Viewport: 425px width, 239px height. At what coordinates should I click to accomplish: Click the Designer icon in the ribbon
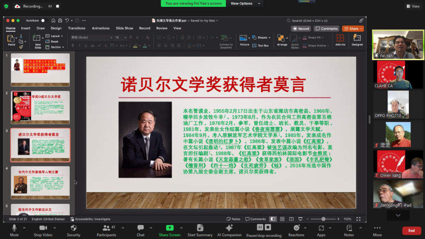click(x=357, y=39)
